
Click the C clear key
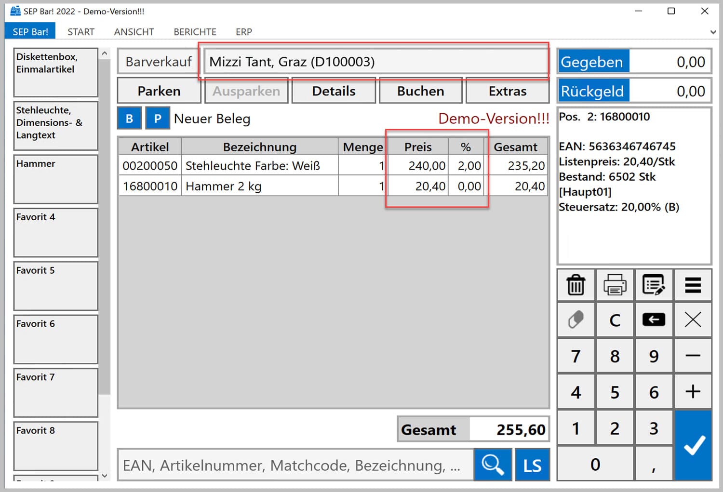[x=615, y=319]
